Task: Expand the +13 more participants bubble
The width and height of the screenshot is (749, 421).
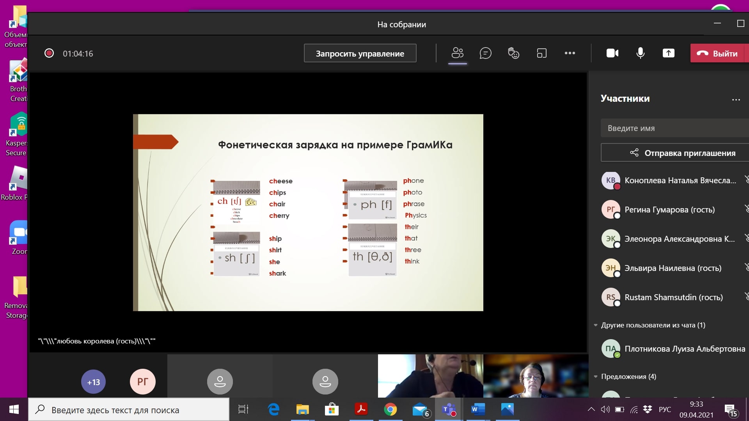Action: pyautogui.click(x=93, y=382)
